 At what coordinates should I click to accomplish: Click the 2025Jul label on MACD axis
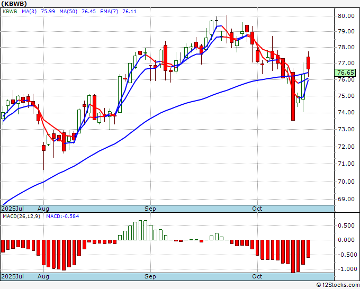pos(12,276)
